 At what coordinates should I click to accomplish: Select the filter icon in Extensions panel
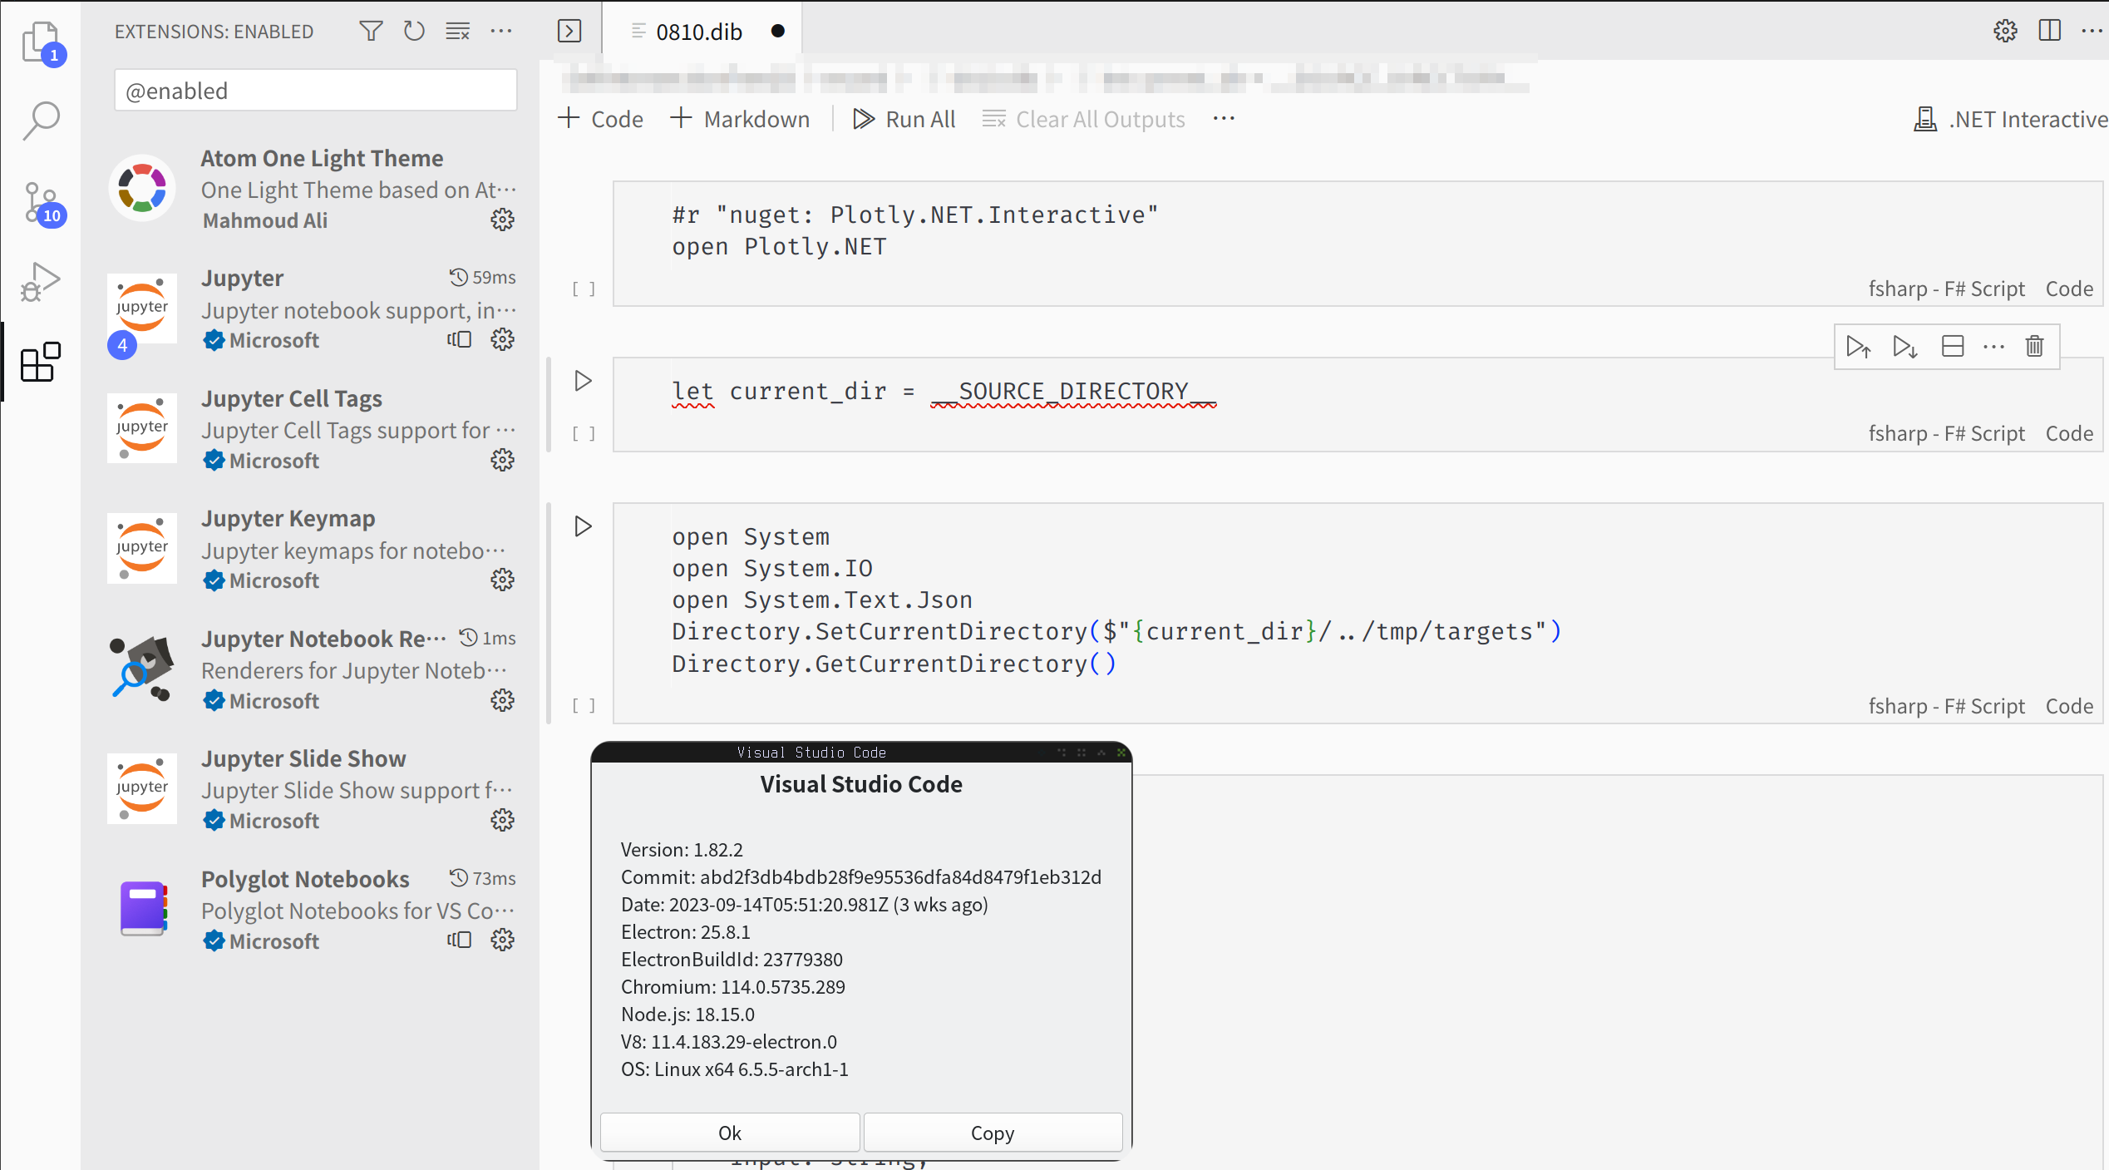coord(371,31)
